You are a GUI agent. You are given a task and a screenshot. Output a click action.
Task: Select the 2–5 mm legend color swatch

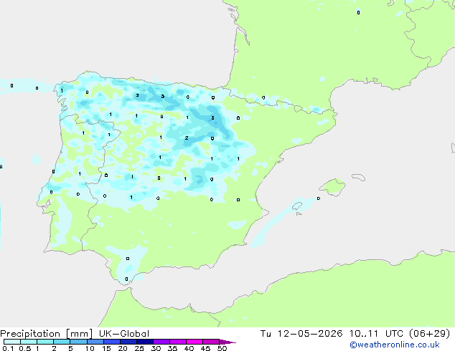[x=62, y=342]
